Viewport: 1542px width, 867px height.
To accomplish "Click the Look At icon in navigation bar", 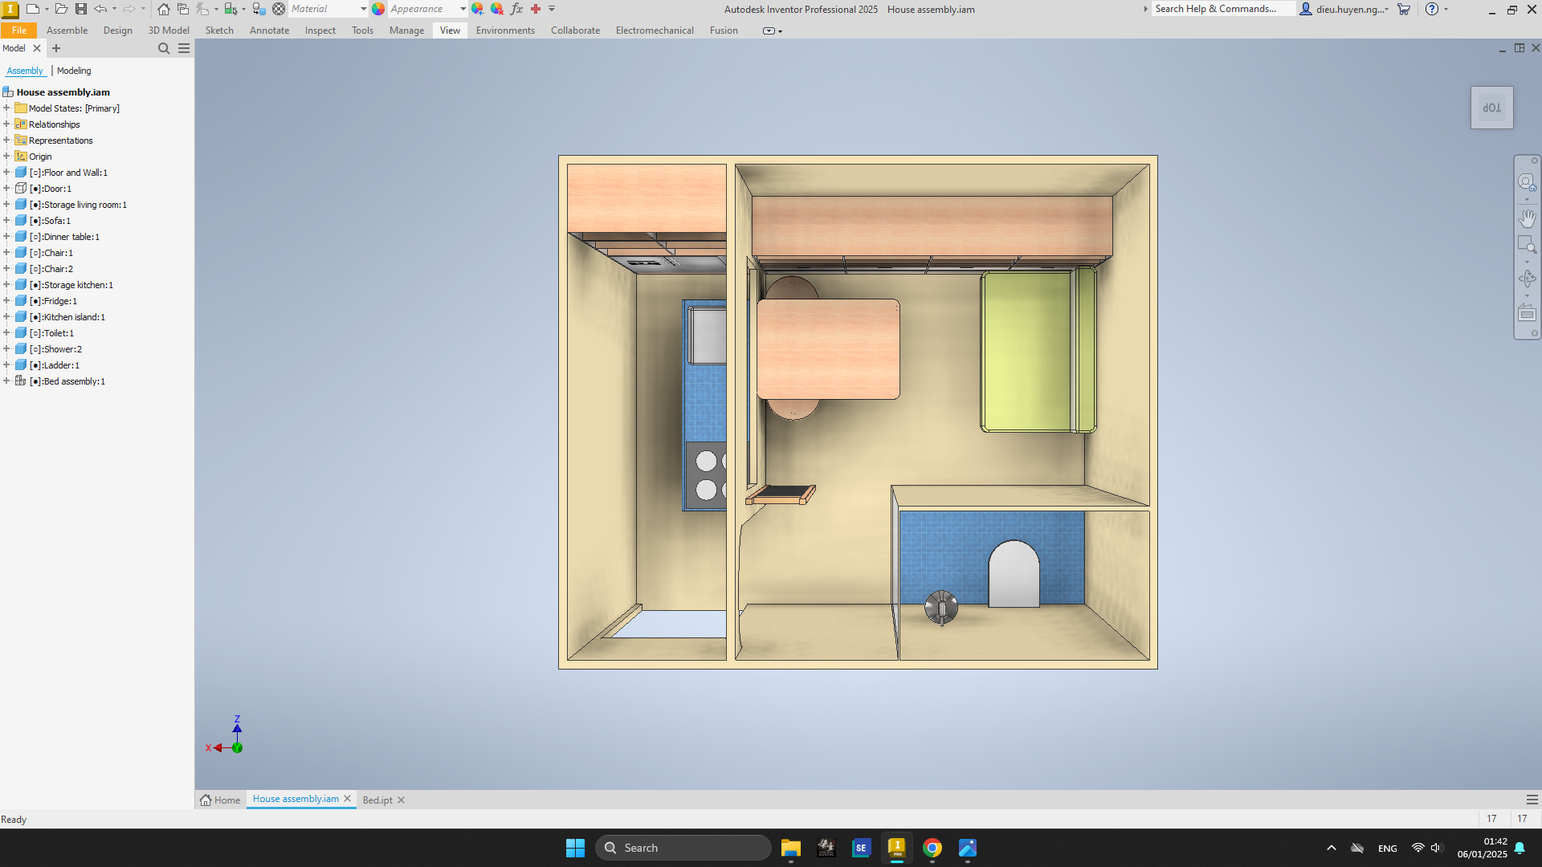I will pyautogui.click(x=1527, y=313).
